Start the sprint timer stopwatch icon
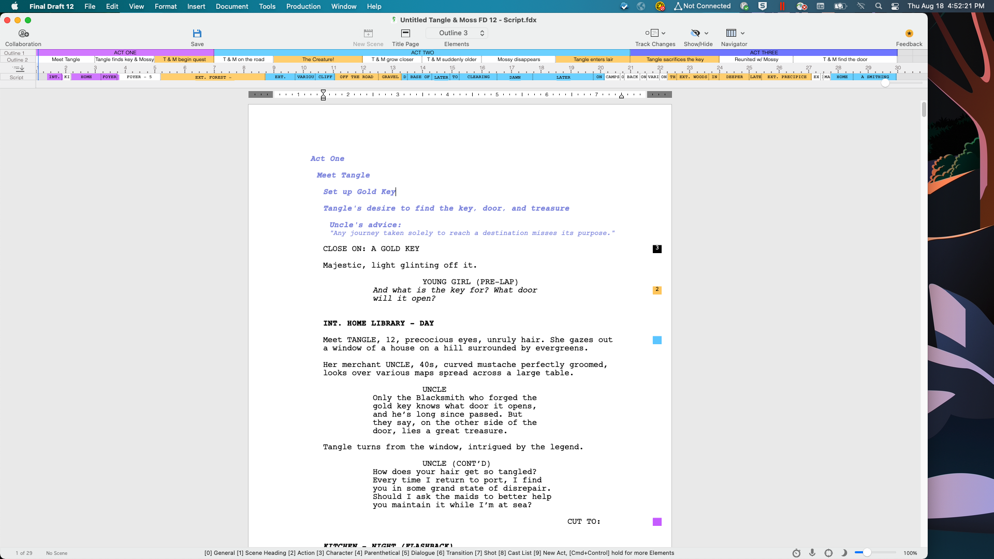The width and height of the screenshot is (994, 559). [796, 553]
